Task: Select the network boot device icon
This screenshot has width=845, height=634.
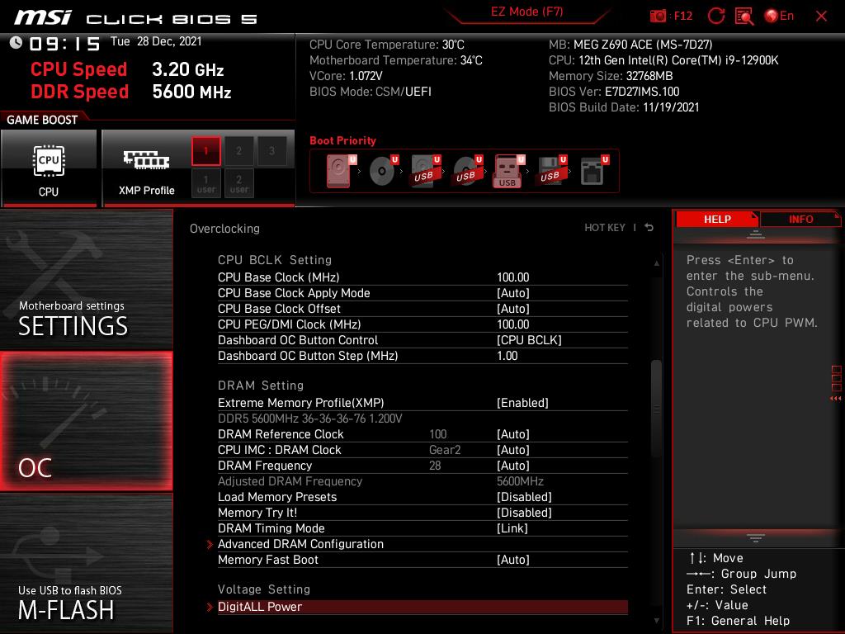Action: pyautogui.click(x=592, y=172)
